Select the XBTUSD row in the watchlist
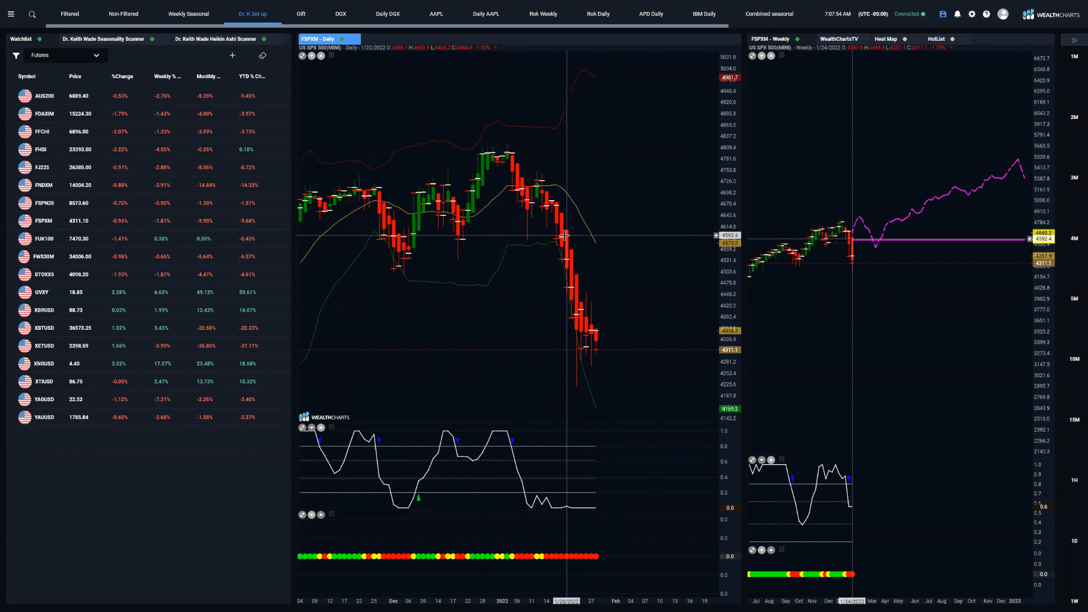The image size is (1088, 612). point(148,328)
